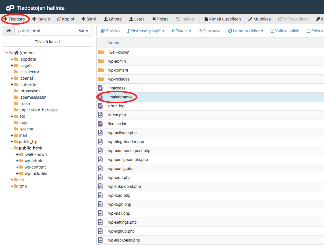Click the .htaccess file icon
The width and height of the screenshot is (324, 245).
click(x=100, y=88)
